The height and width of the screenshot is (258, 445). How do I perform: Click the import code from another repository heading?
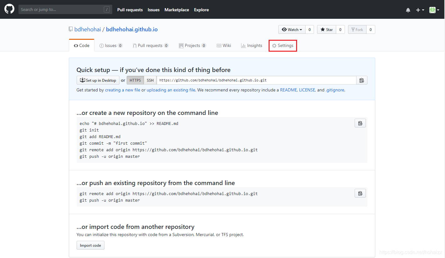click(135, 227)
